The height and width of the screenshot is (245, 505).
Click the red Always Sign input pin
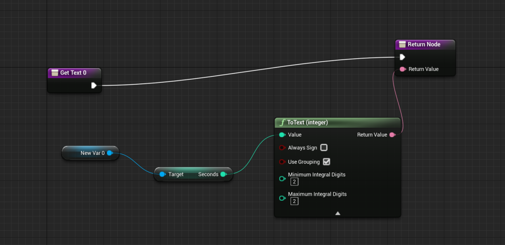point(282,148)
